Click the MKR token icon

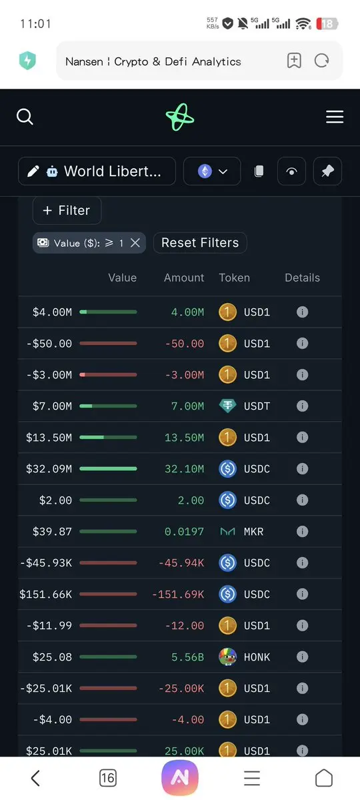[227, 532]
